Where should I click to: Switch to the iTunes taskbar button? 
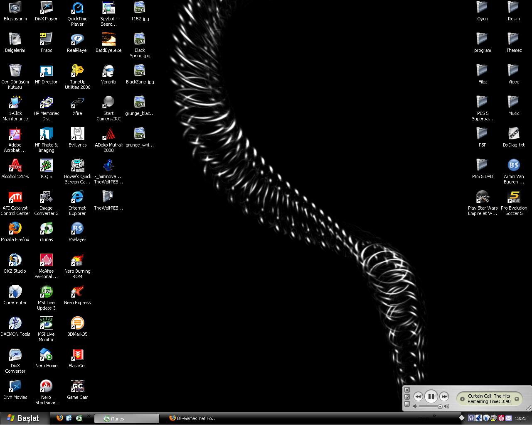coord(126,418)
